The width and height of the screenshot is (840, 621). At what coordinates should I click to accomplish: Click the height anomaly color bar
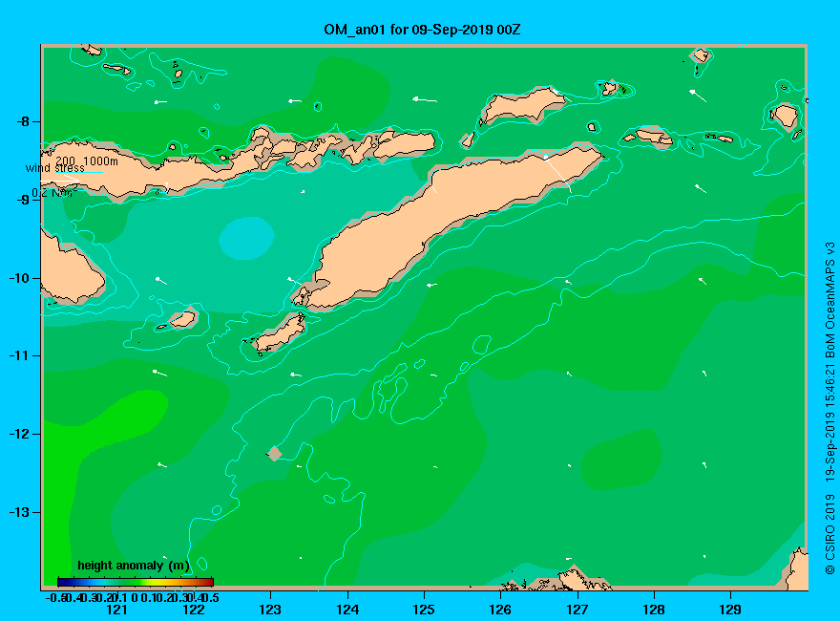click(136, 582)
